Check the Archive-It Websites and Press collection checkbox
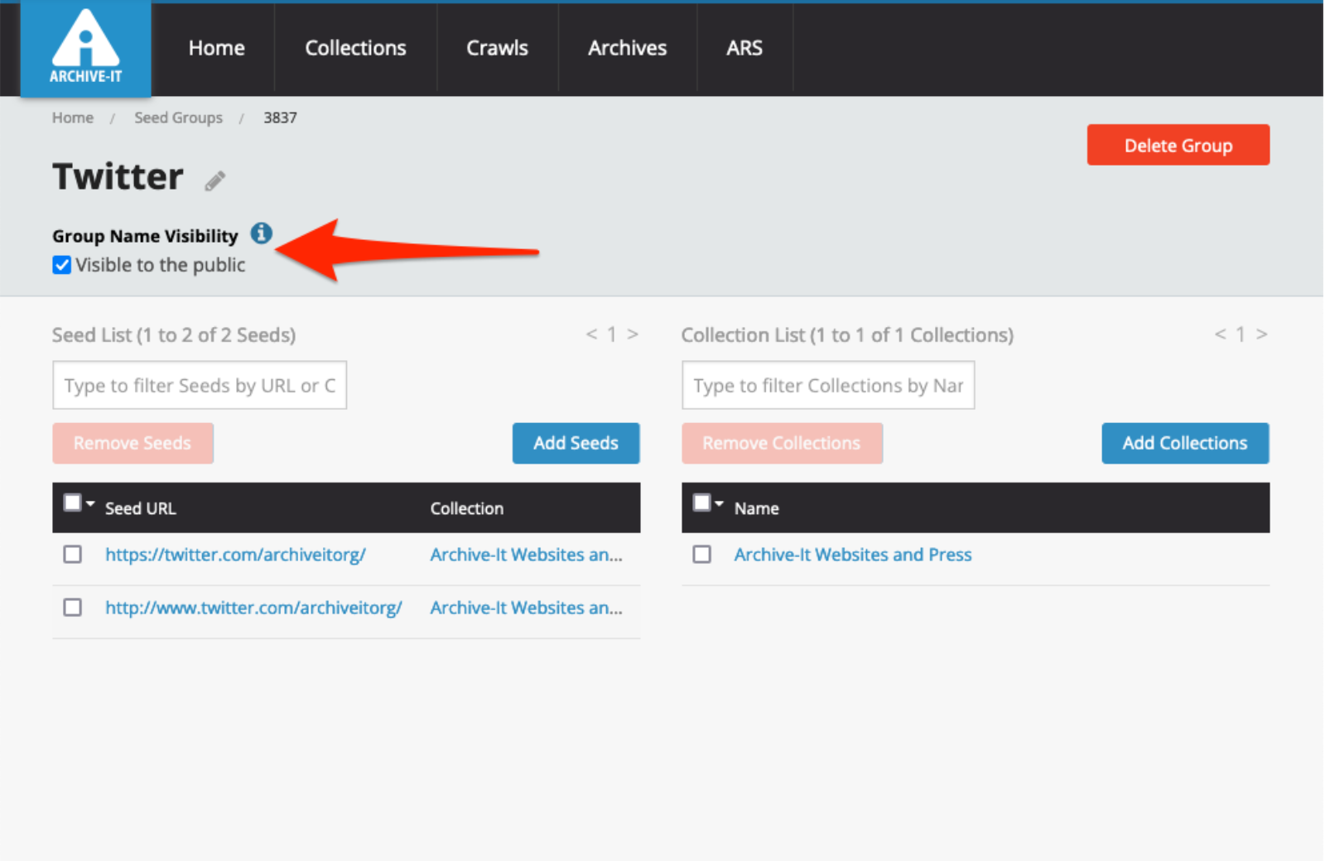1325x861 pixels. 701,555
